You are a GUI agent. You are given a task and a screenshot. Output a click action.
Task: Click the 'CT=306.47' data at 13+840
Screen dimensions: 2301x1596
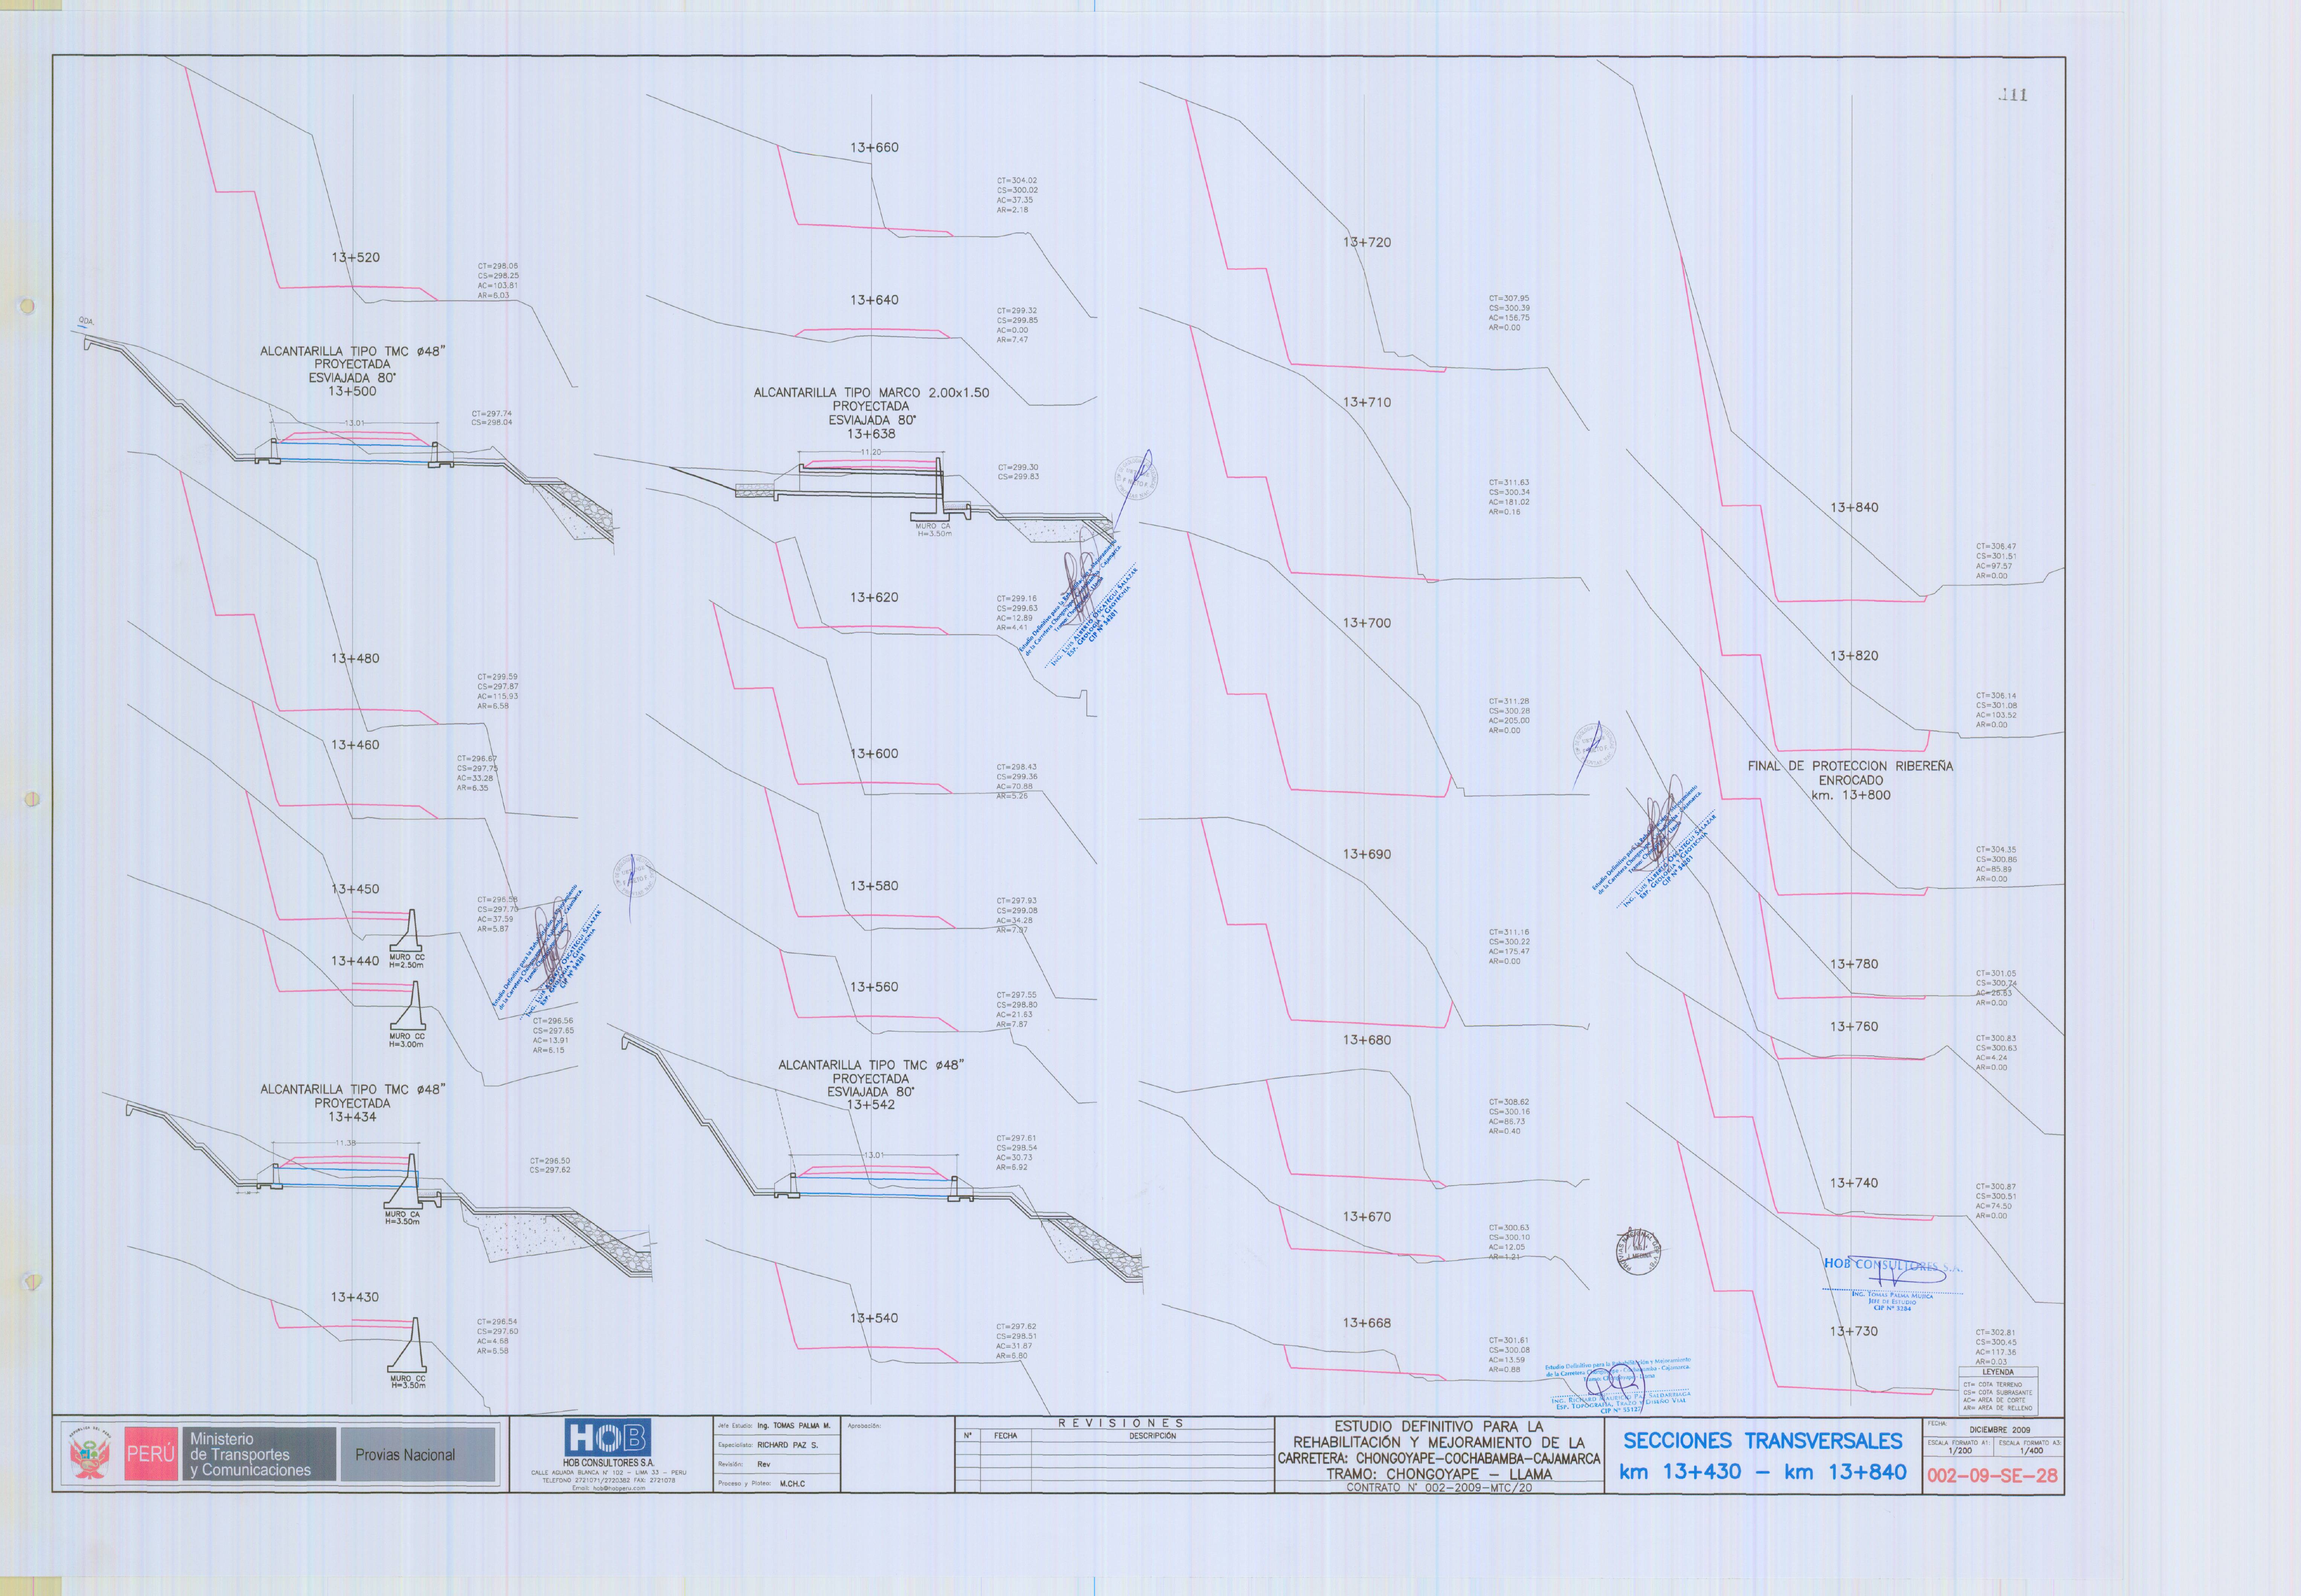[x=1996, y=547]
